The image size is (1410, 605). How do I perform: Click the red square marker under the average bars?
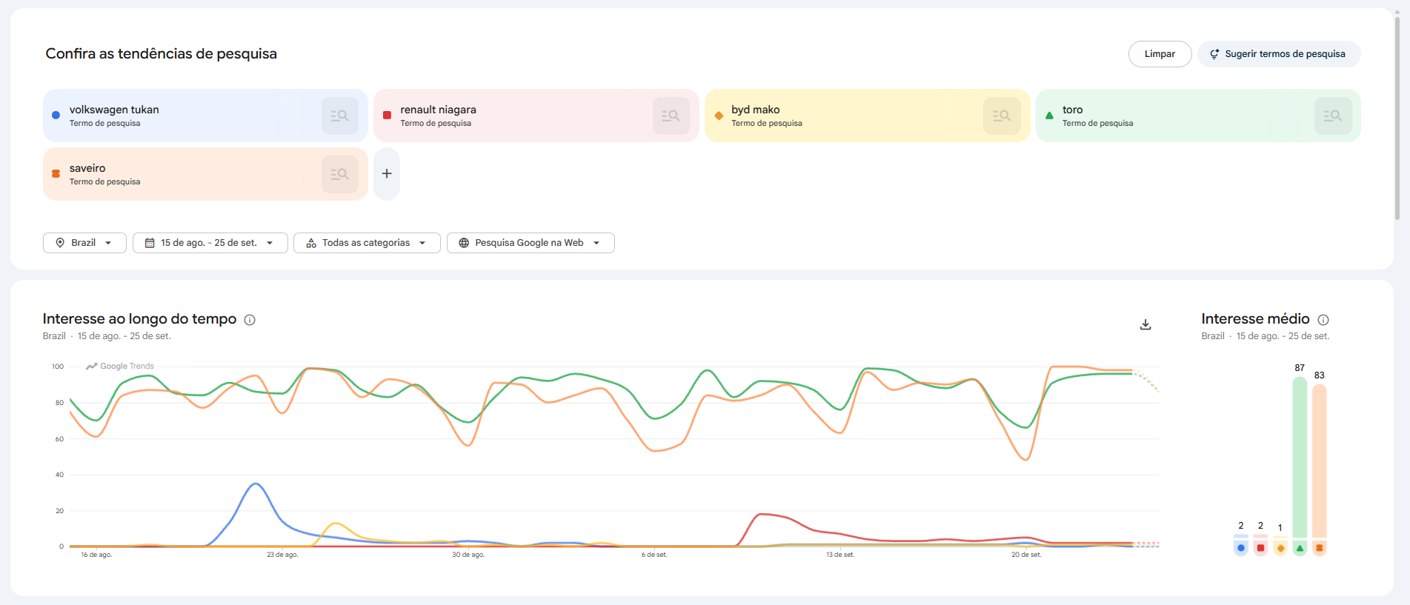[1260, 548]
